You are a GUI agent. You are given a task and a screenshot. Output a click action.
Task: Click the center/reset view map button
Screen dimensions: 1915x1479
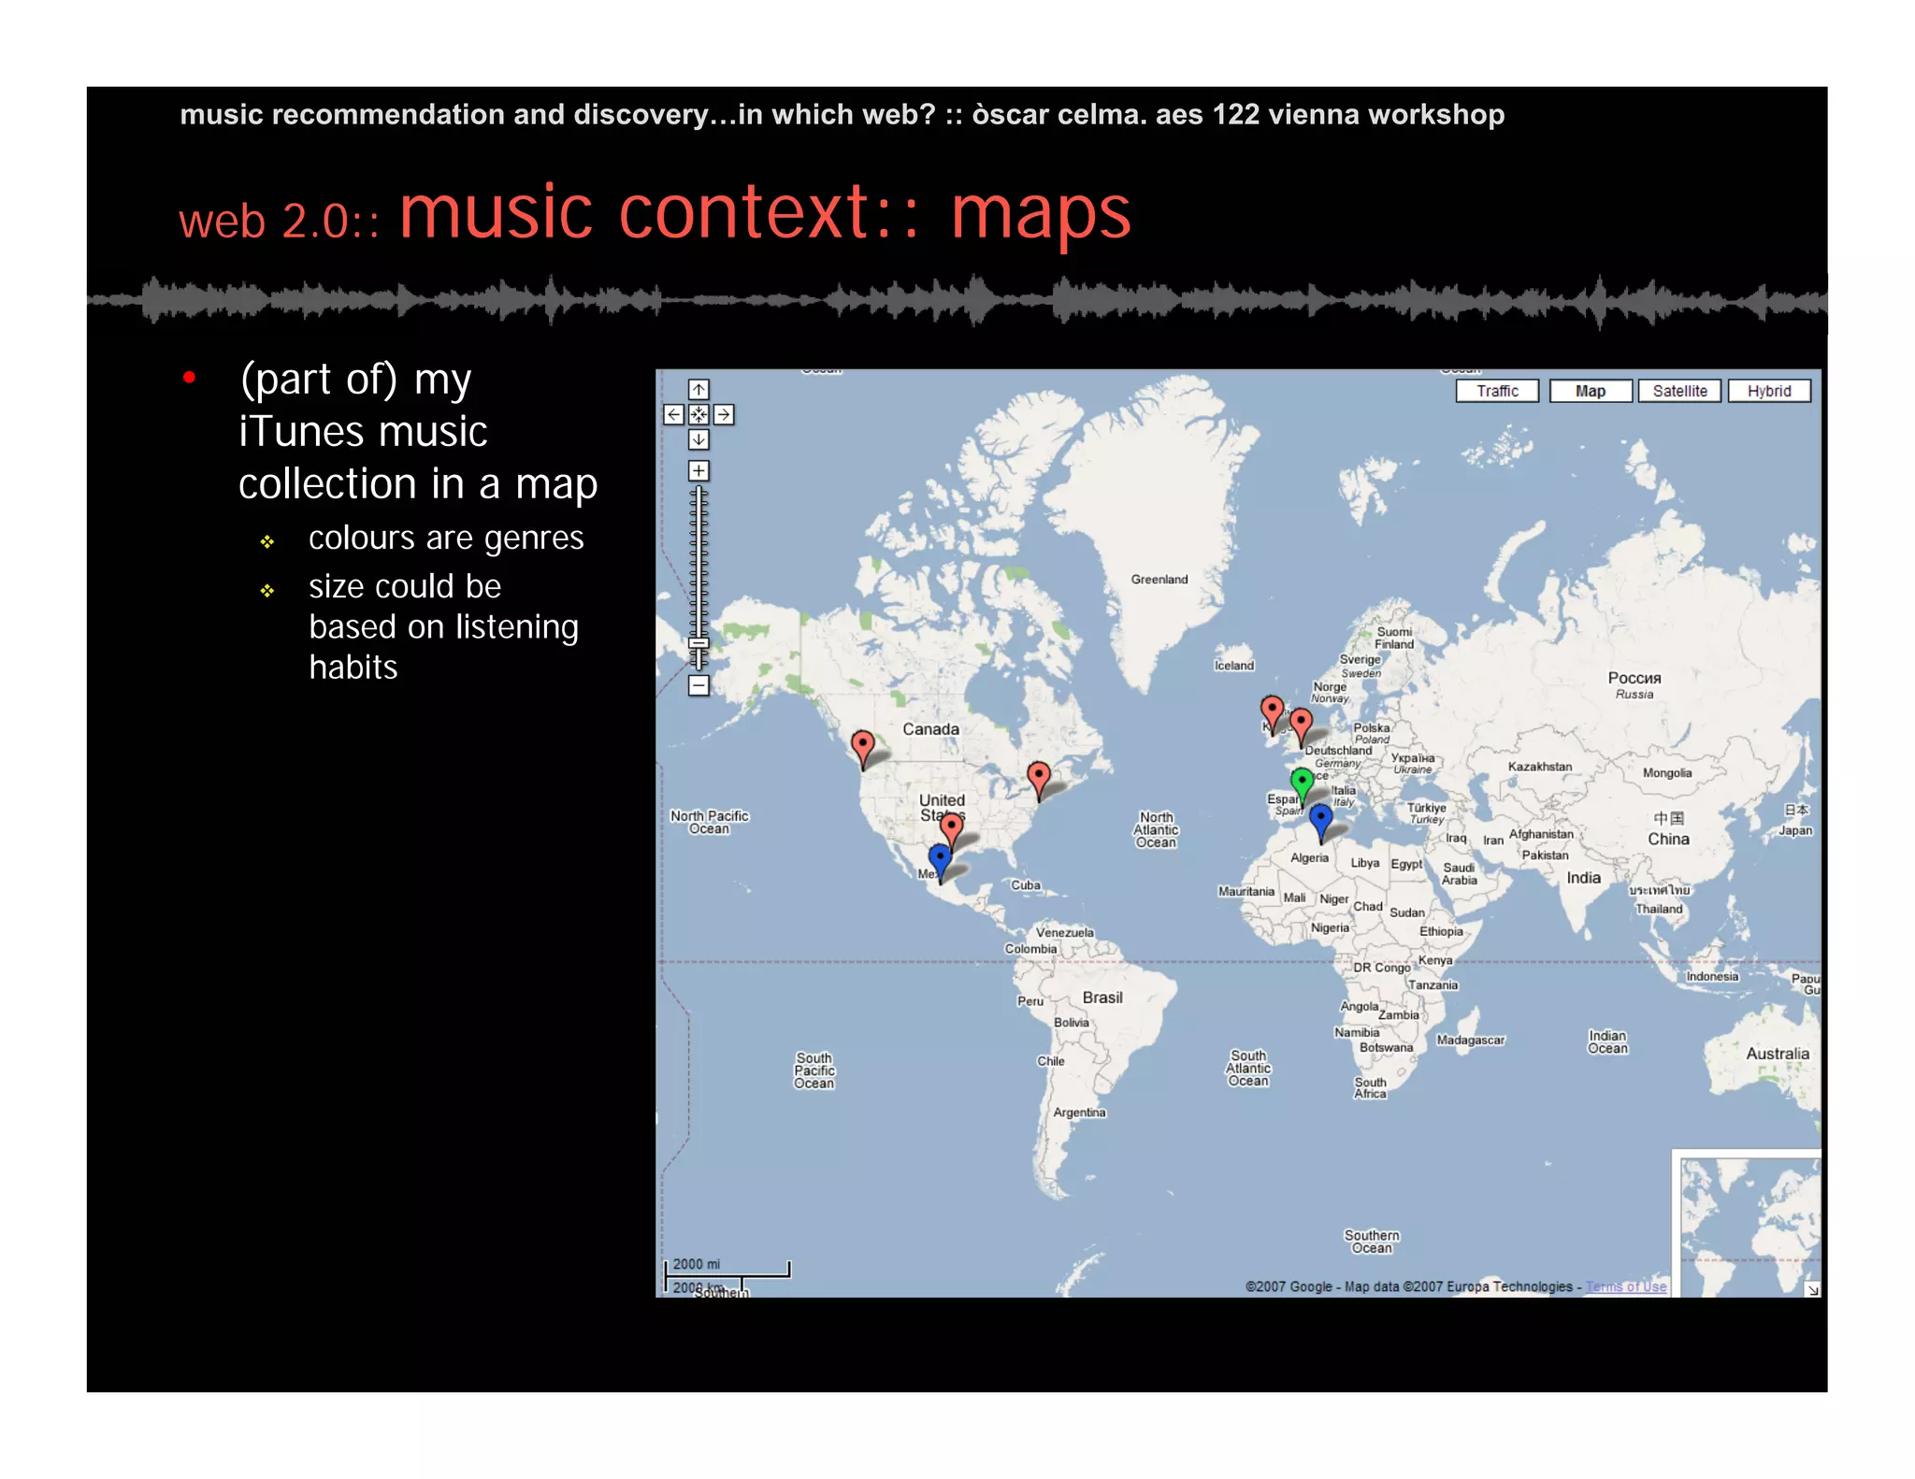[698, 414]
